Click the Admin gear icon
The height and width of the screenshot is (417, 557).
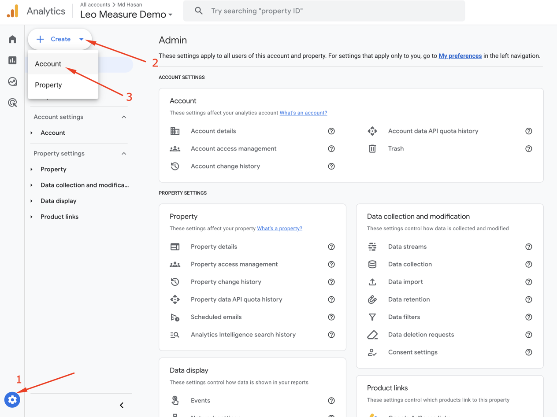pos(12,399)
